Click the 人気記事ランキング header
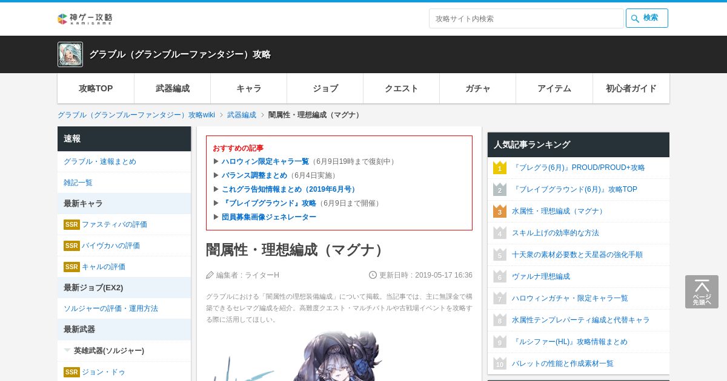 point(579,145)
